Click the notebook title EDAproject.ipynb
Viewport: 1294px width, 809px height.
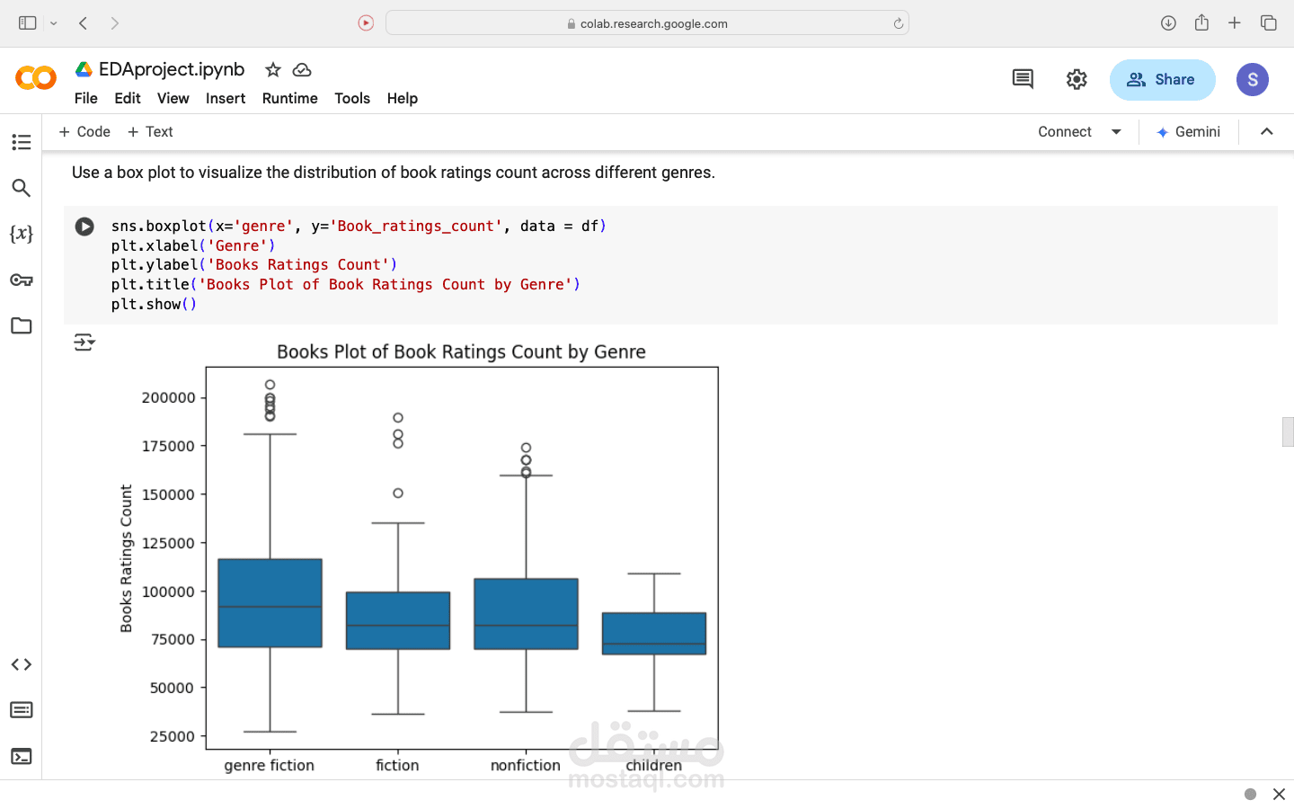coord(172,69)
